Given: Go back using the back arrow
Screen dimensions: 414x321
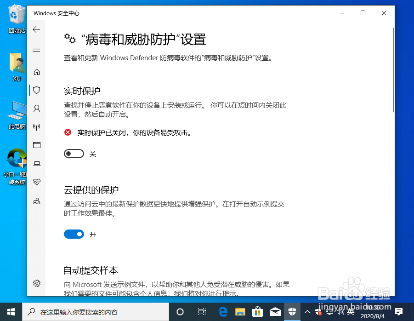Looking at the screenshot, I should click(x=36, y=29).
